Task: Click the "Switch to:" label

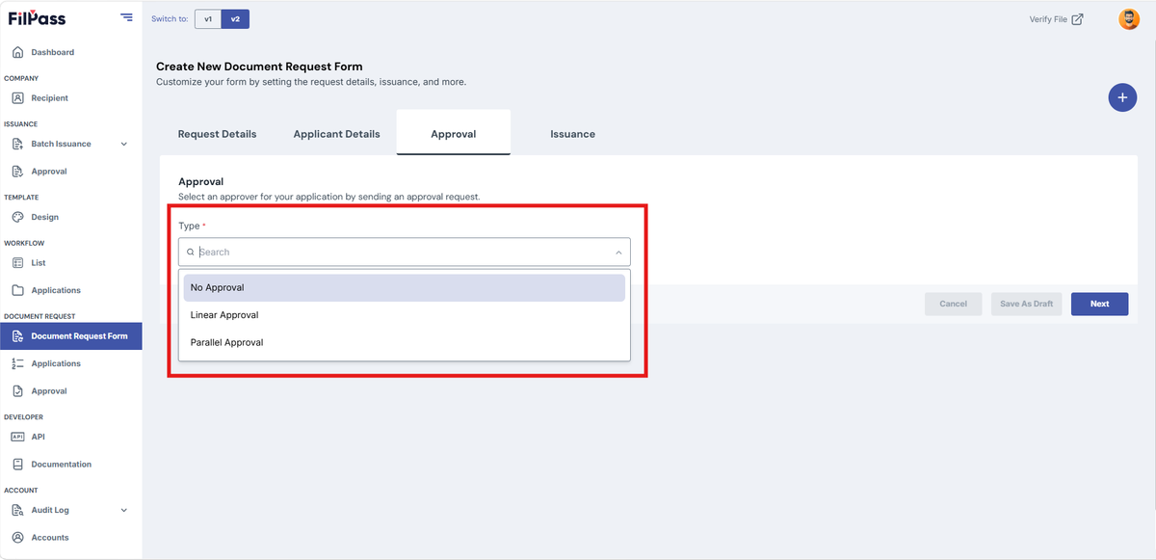Action: tap(170, 18)
